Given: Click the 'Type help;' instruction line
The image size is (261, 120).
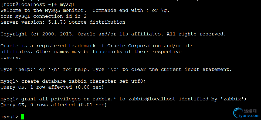Looking at the screenshot, I should pos(116,69).
